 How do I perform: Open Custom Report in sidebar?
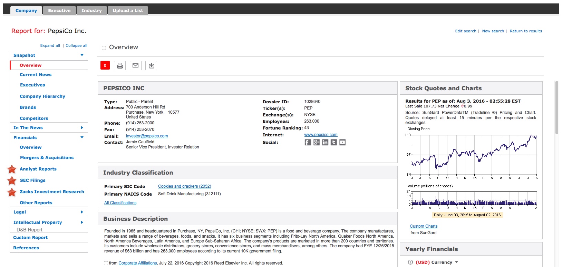click(x=30, y=237)
